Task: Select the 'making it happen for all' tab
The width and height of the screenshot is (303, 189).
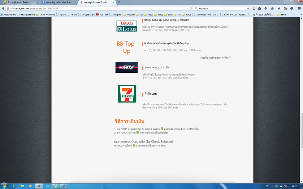Action: [97, 2]
